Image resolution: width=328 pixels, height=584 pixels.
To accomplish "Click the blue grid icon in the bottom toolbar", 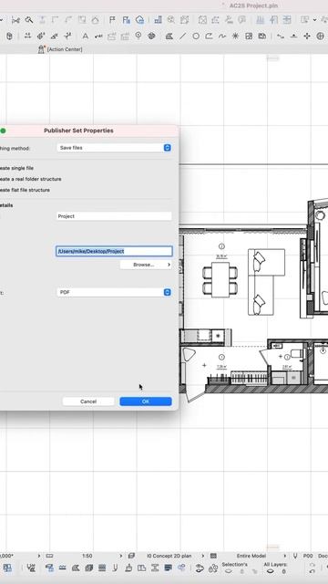I will [x=7, y=568].
